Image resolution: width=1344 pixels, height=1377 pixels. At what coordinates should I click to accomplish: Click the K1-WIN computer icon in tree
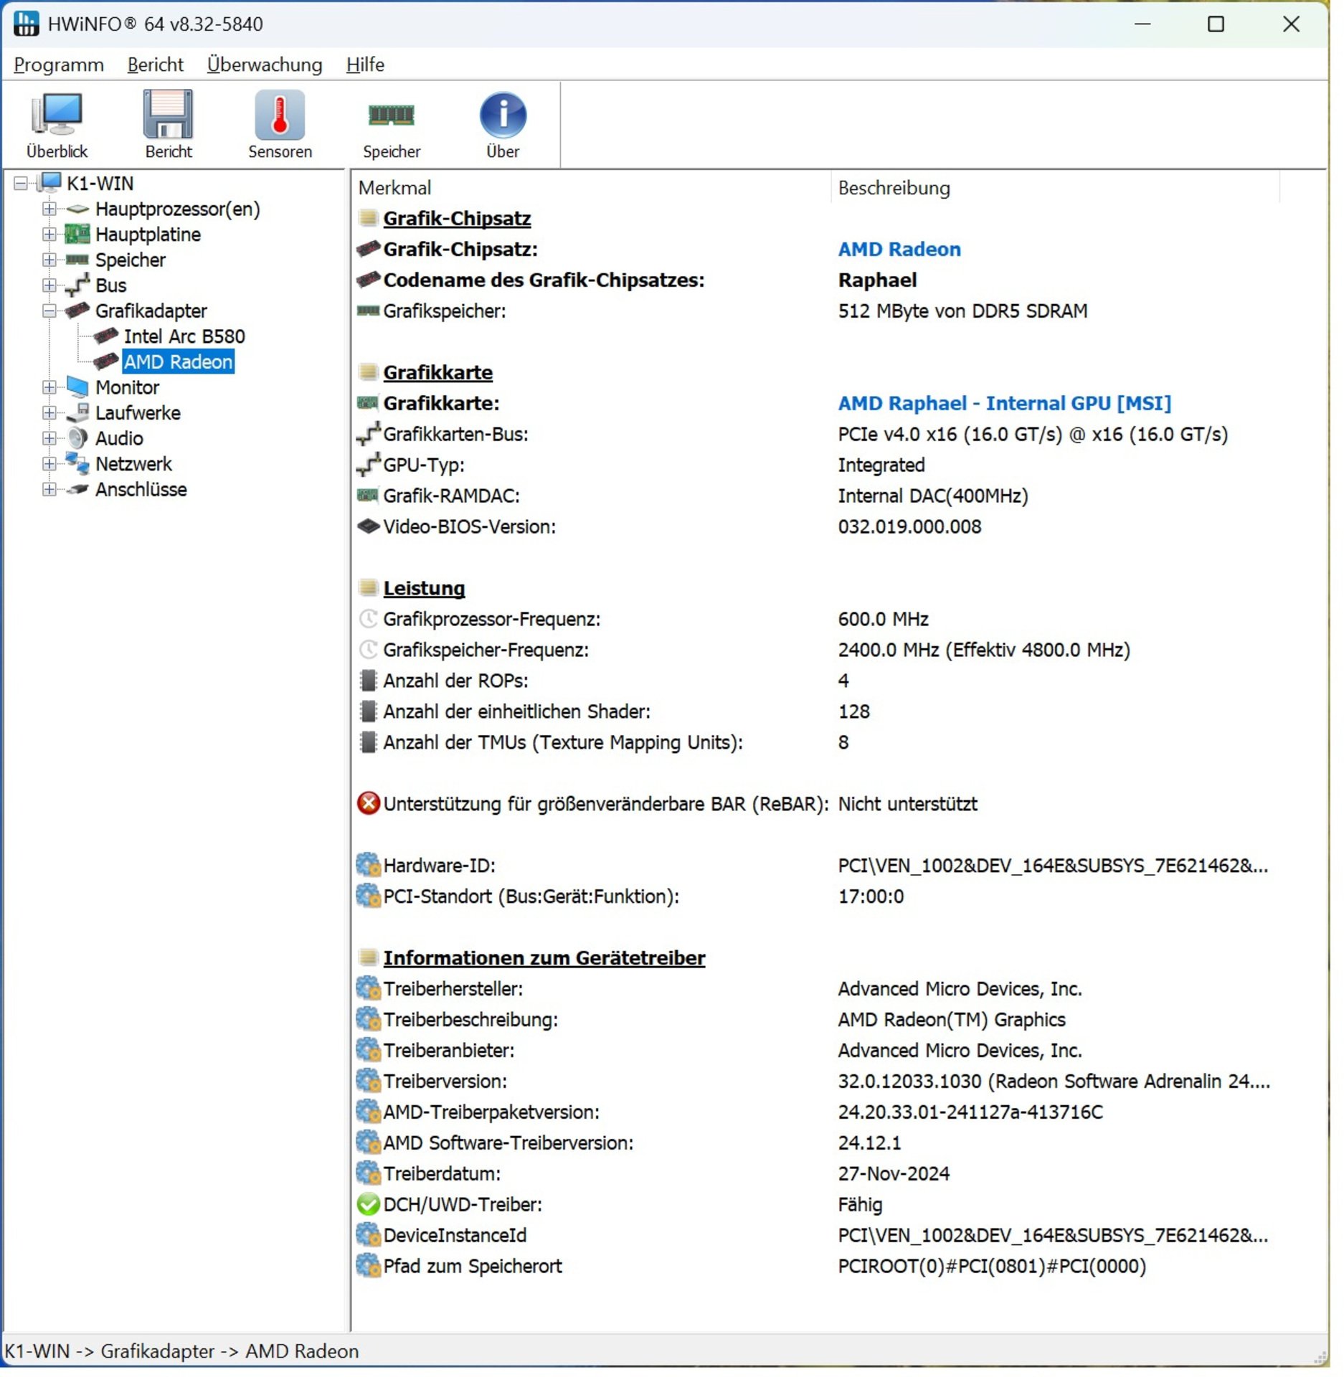pos(49,184)
